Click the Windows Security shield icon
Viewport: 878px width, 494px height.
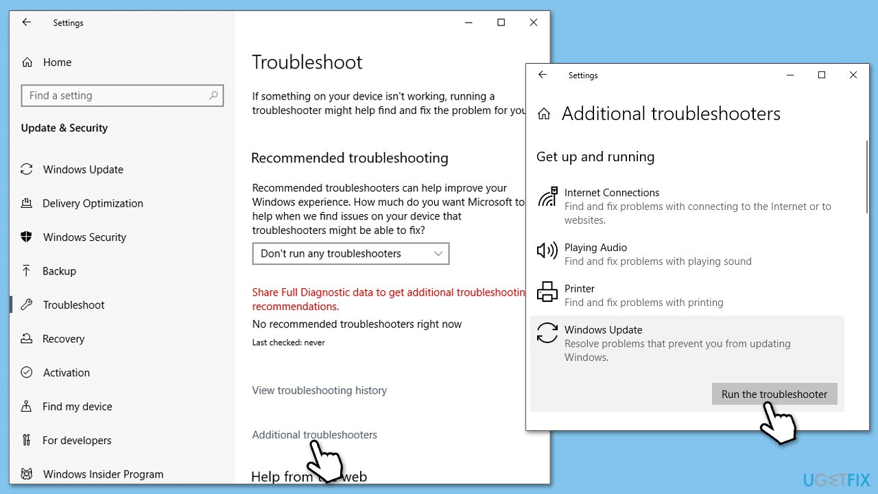(27, 237)
